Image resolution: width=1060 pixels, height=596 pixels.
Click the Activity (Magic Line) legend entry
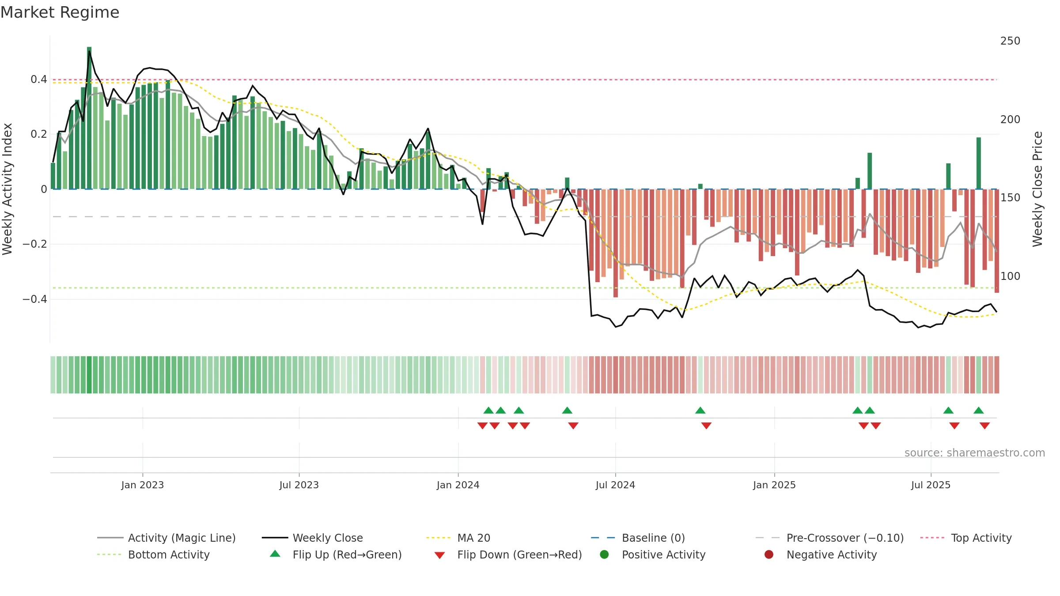click(x=167, y=538)
